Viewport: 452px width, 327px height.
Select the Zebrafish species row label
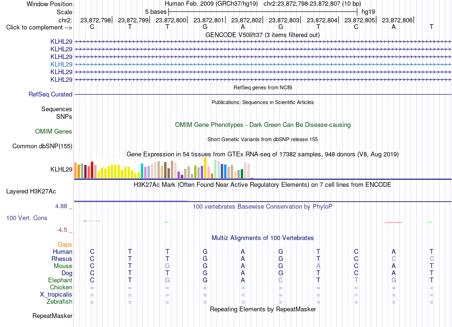[x=59, y=301]
